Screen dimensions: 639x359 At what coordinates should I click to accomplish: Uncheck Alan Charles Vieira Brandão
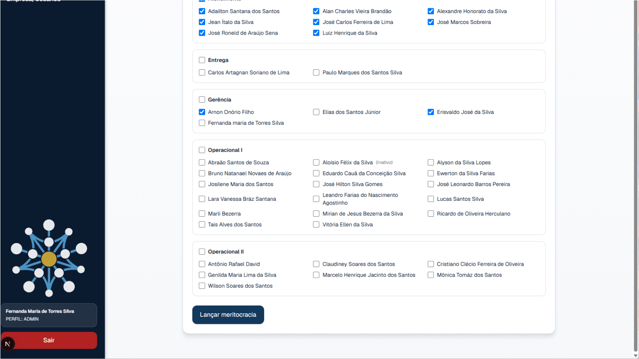coord(316,11)
